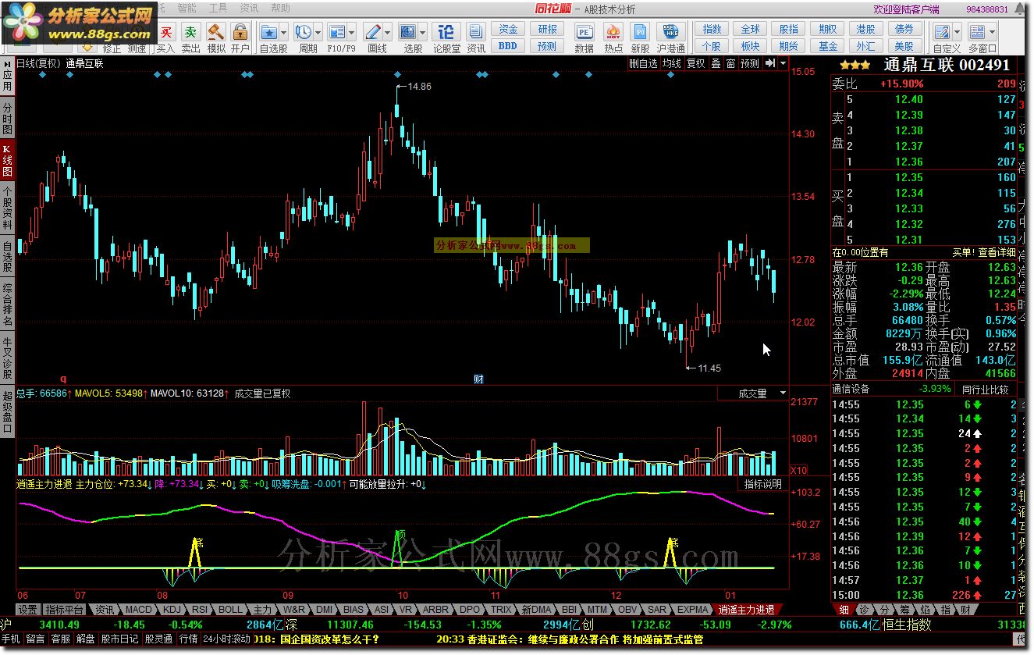
Task: Click the 同行业比较 button
Action: [986, 389]
